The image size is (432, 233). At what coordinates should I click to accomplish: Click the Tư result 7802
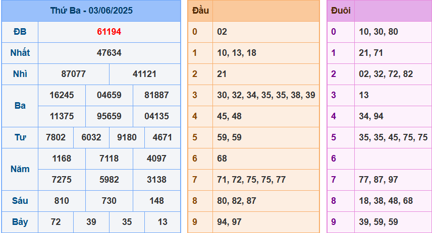click(56, 137)
